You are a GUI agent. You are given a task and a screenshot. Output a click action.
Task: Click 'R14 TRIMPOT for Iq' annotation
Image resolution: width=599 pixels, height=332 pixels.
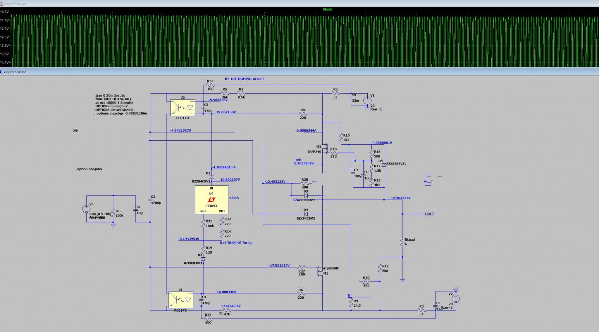pos(235,242)
